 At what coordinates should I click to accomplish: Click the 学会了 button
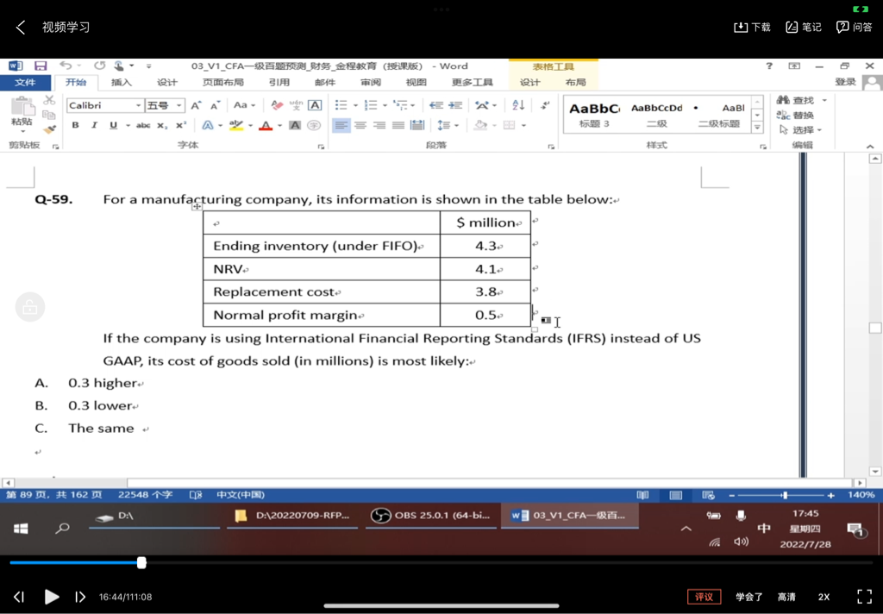[748, 597]
